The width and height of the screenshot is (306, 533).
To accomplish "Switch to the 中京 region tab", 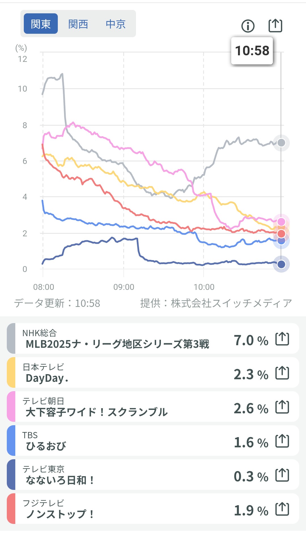I will (116, 24).
